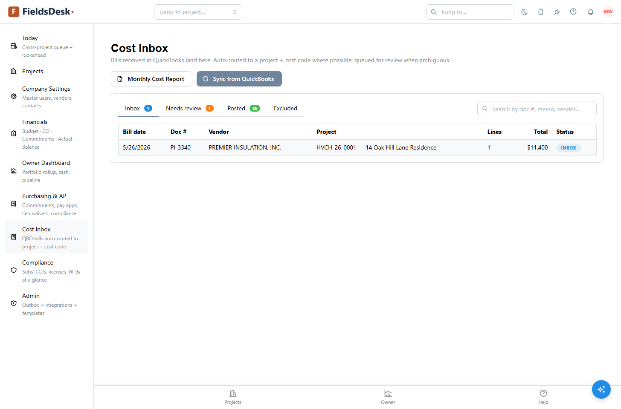Viewport: 621px width, 409px height.
Task: Click the Search by doc #, memo, vendor field
Action: tap(537, 109)
